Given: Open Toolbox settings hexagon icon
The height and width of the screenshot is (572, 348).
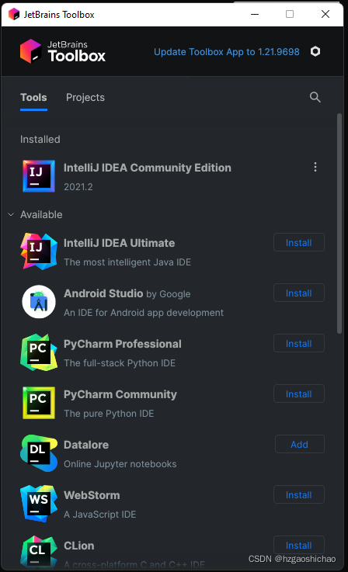Looking at the screenshot, I should click(x=315, y=51).
